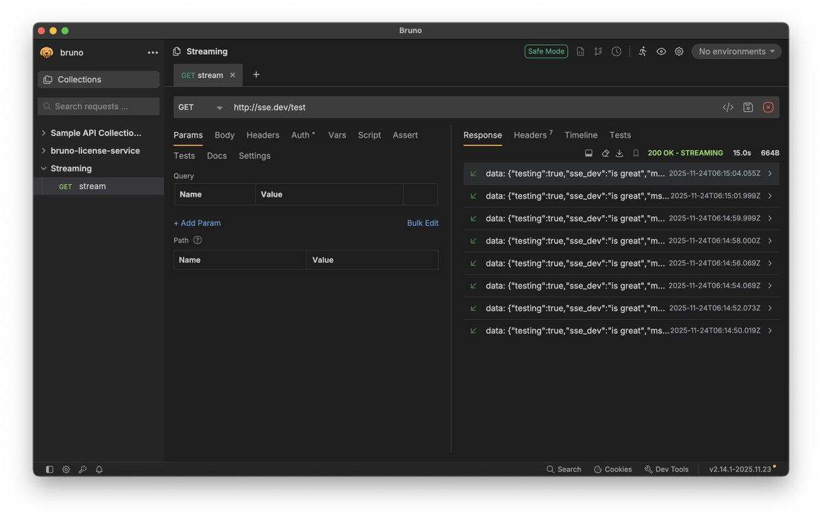This screenshot has width=822, height=520.
Task: Expand the bruno-license-service collection
Action: pos(44,151)
